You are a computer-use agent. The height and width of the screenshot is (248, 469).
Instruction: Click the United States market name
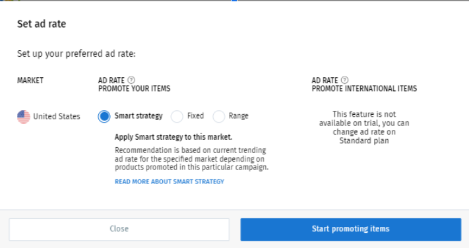[x=57, y=116]
